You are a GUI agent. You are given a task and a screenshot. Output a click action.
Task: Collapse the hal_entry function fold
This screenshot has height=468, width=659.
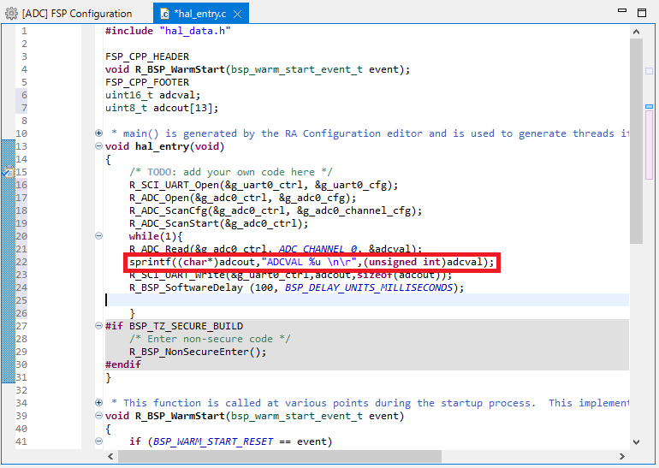click(98, 146)
